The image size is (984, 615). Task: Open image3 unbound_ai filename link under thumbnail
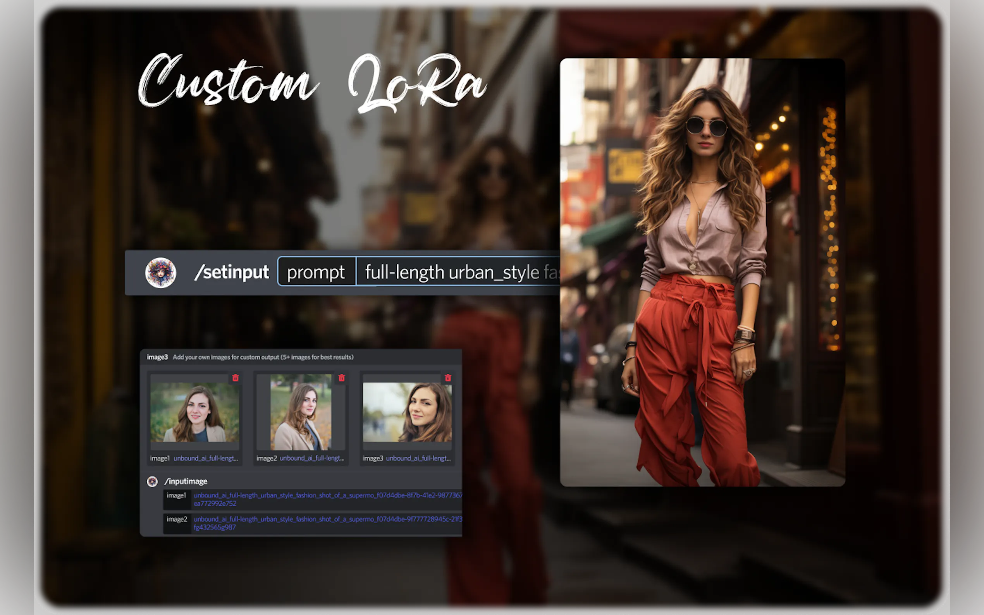(418, 459)
